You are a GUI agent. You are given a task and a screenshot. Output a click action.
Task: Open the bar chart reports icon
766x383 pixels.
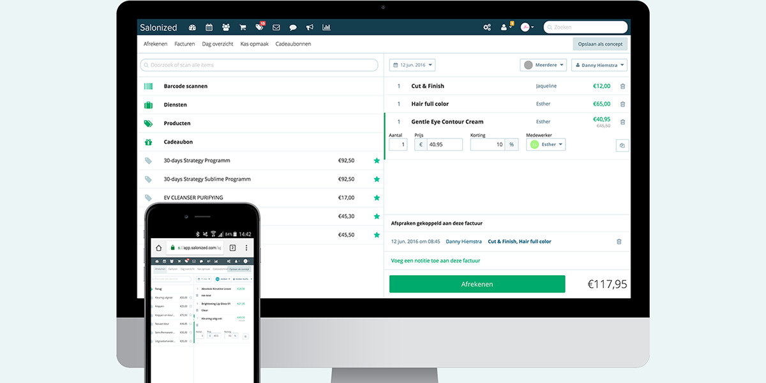(x=326, y=27)
